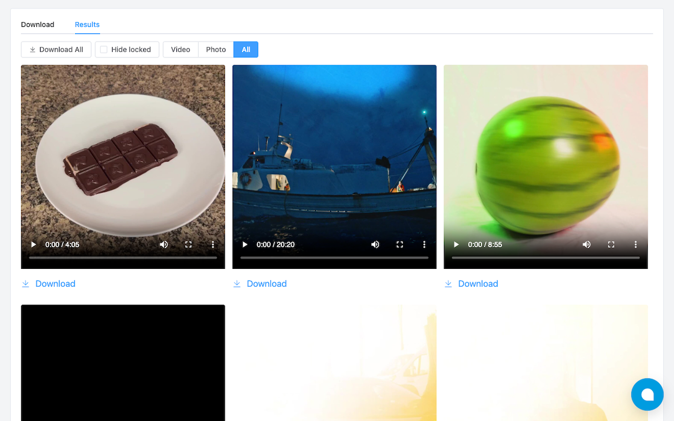The height and width of the screenshot is (421, 674).
Task: Click the Download All button
Action: point(56,49)
